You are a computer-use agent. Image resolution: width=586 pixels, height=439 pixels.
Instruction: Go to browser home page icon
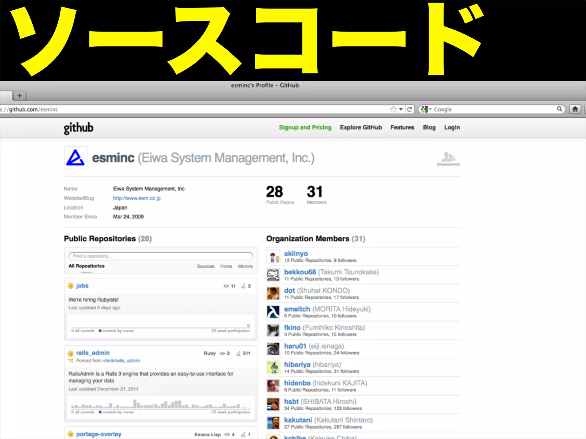[x=575, y=109]
